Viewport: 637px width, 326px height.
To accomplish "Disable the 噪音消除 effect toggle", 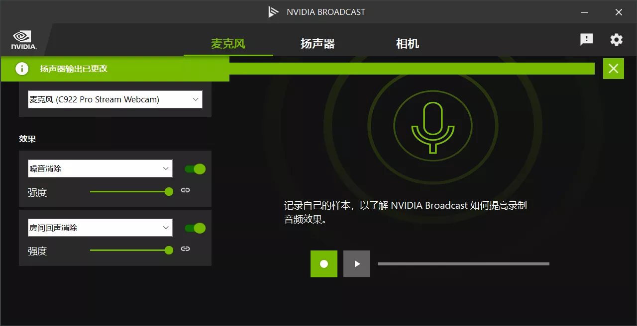I will coord(195,169).
